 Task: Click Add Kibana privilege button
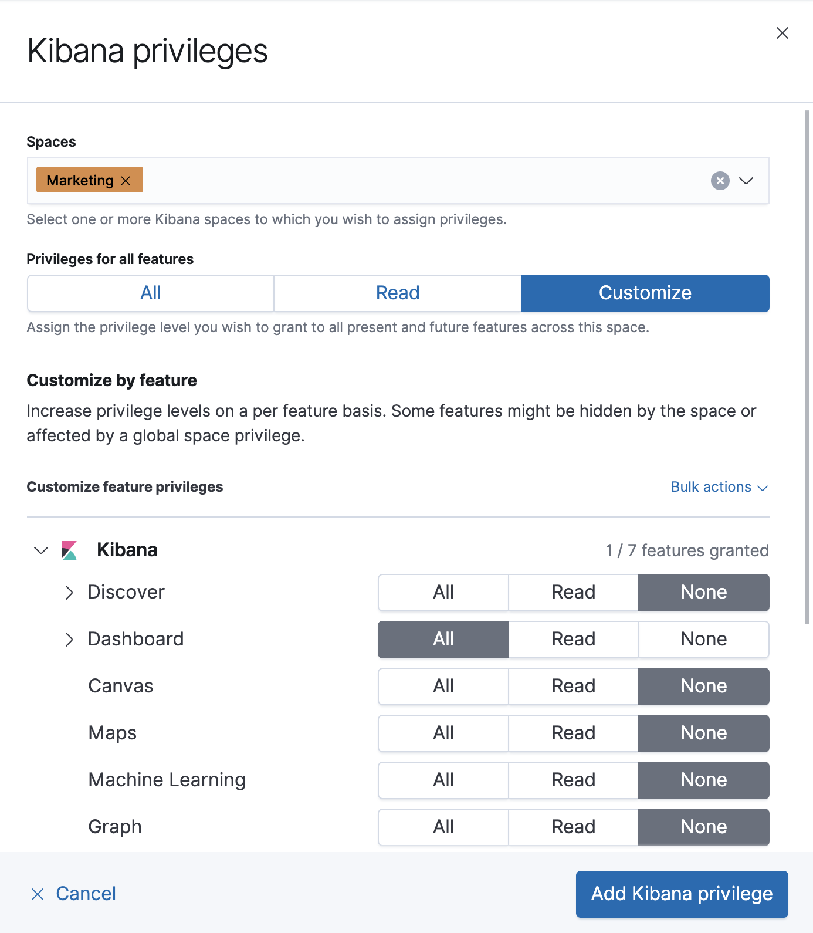pos(682,894)
